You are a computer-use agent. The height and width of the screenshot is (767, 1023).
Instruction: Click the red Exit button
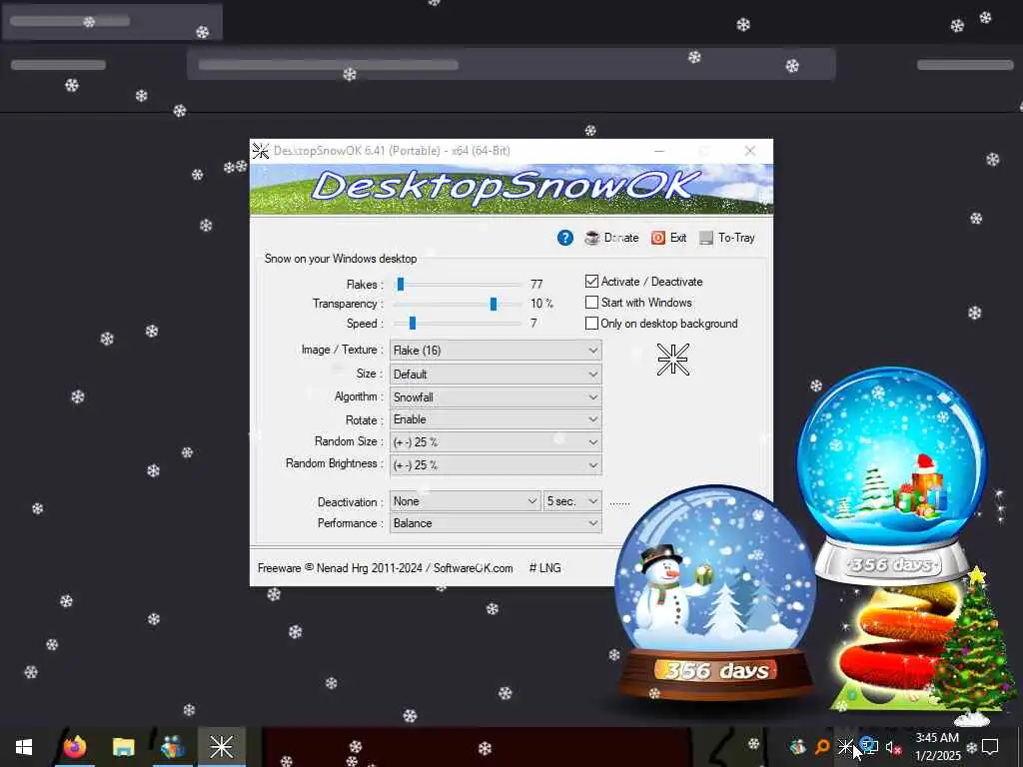tap(668, 238)
